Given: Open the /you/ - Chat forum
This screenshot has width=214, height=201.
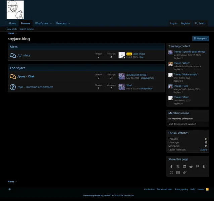Looking at the screenshot, I should [x=26, y=76].
